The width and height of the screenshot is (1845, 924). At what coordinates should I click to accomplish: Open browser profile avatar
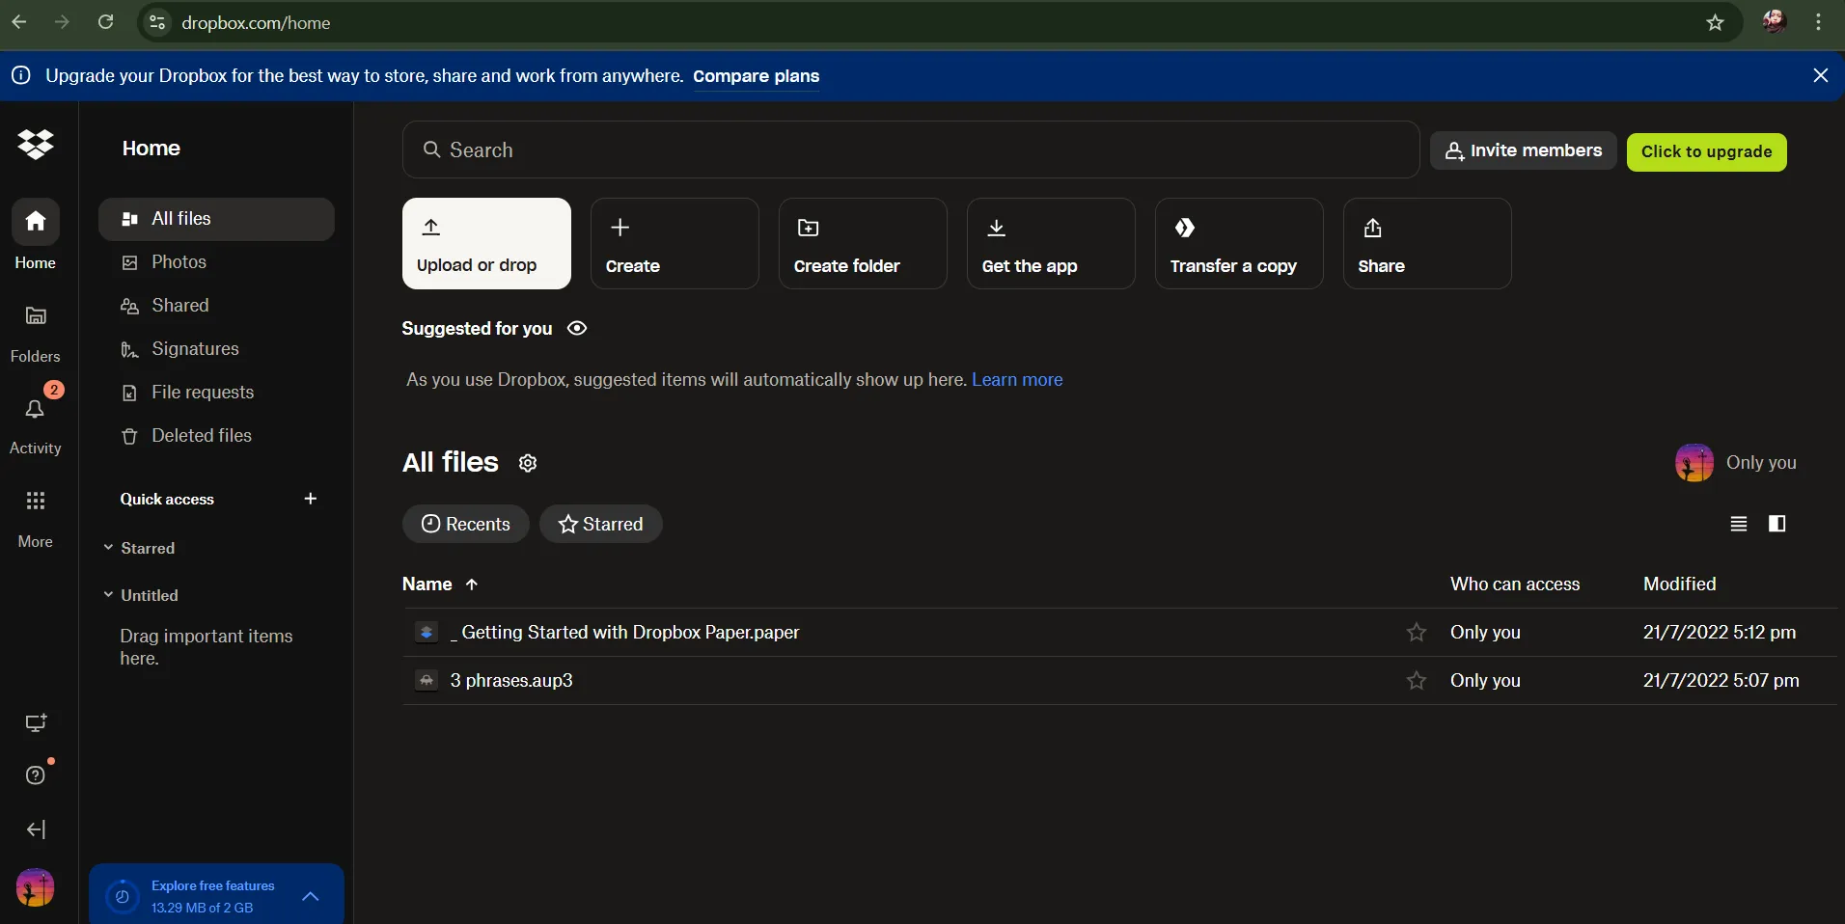[x=1775, y=21]
